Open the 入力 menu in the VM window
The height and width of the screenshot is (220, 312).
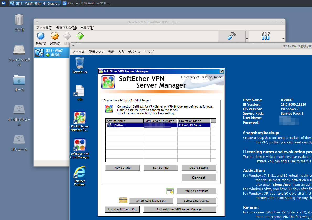pos(121,52)
